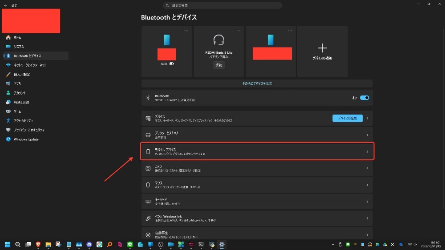Click the plus デバイスの追加 tile
This screenshot has height=250, width=445.
(322, 52)
